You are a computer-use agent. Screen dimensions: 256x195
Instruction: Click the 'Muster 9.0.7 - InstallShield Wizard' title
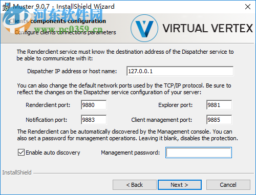pos(63,7)
